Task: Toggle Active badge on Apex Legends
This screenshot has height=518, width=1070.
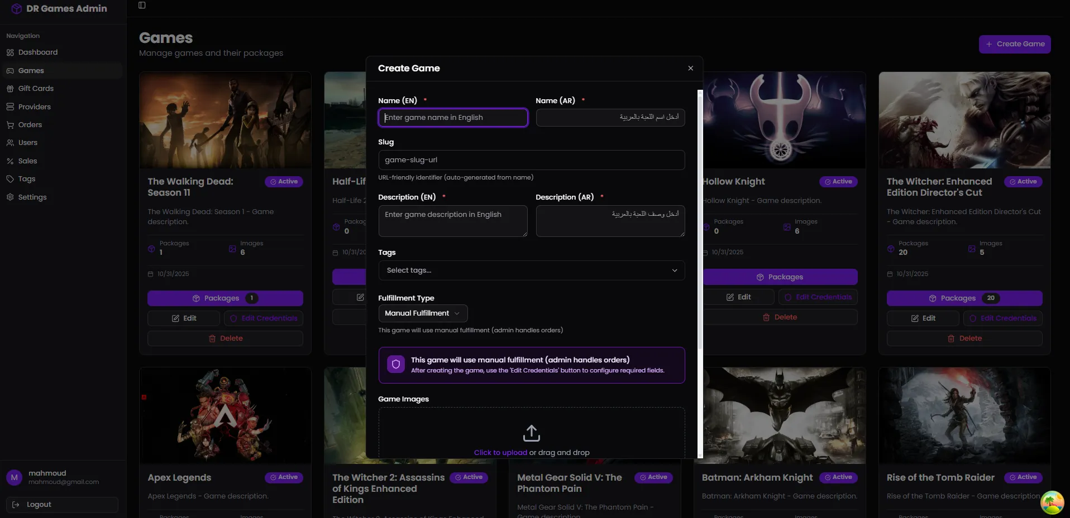Action: (x=284, y=477)
